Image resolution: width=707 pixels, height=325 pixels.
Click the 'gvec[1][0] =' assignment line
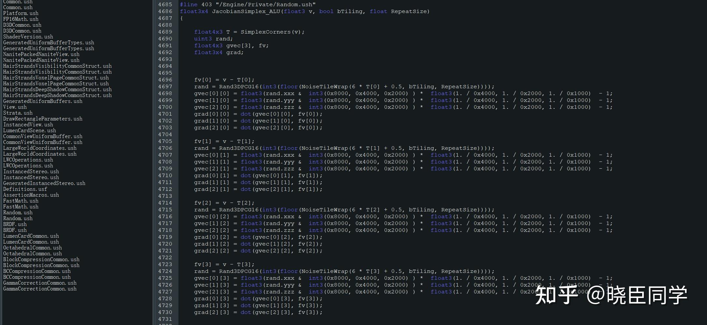point(403,100)
